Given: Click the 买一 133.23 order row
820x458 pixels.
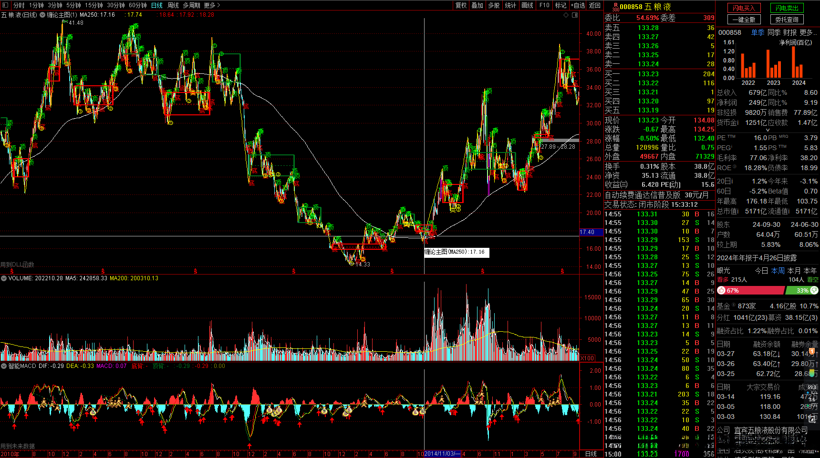Looking at the screenshot, I should pos(660,74).
